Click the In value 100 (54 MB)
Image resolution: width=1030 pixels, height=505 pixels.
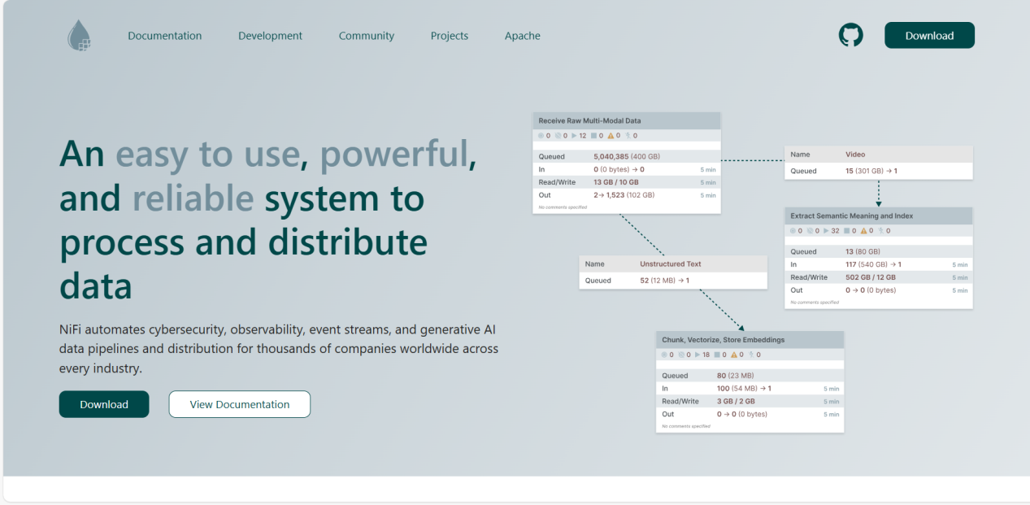[738, 388]
